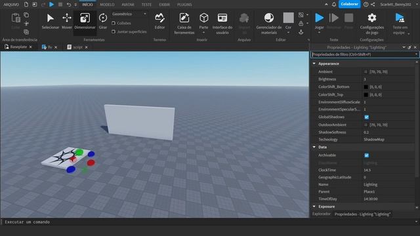Open the help question mark icon
Screen dimensions: 420x236
(366, 5)
